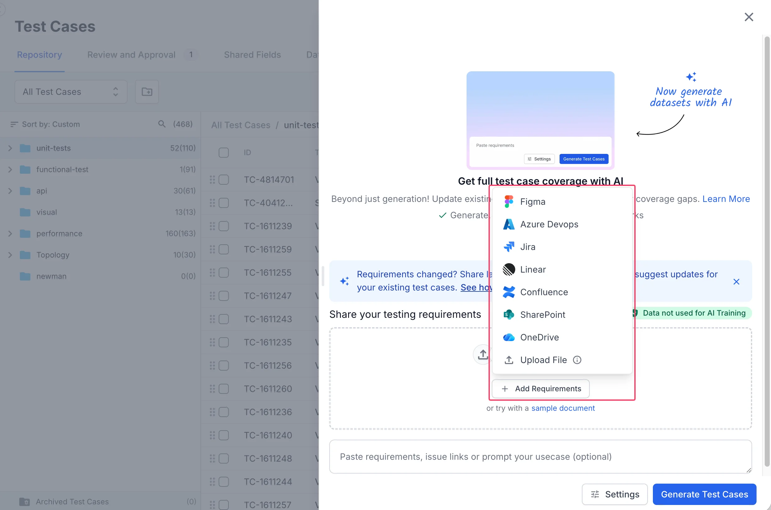Dismiss the Requirements changed banner
The image size is (771, 510).
pos(736,282)
